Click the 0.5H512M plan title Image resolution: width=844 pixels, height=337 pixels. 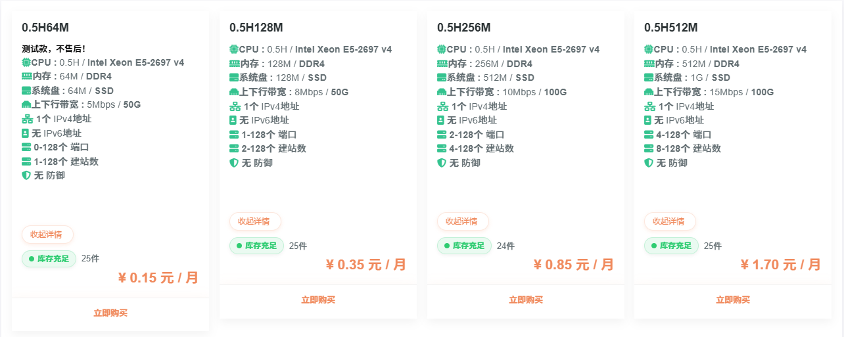[x=670, y=28]
